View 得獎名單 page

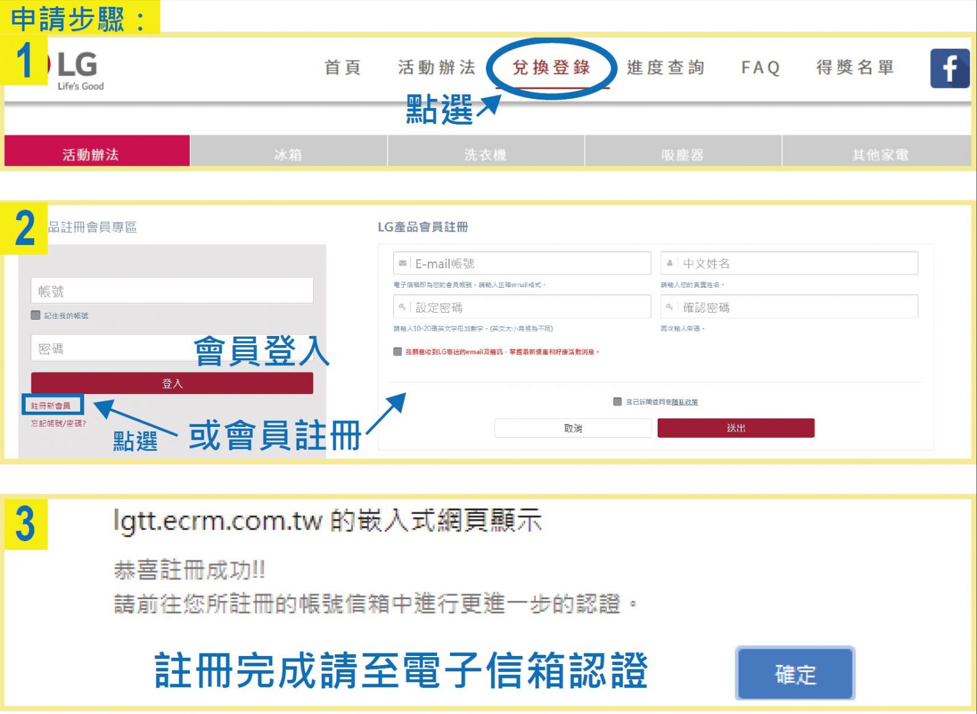click(x=855, y=67)
